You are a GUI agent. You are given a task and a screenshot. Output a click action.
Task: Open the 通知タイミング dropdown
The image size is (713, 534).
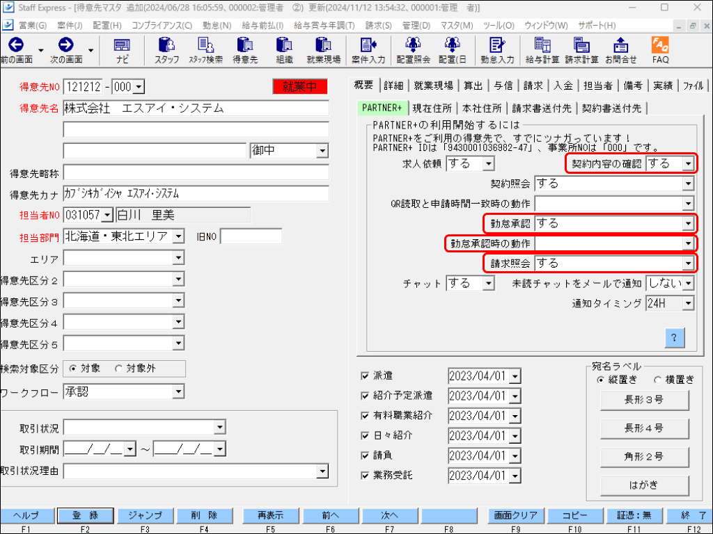click(689, 303)
